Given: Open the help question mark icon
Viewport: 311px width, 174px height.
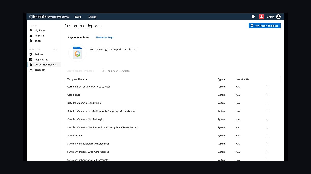Looking at the screenshot, I should point(253,17).
